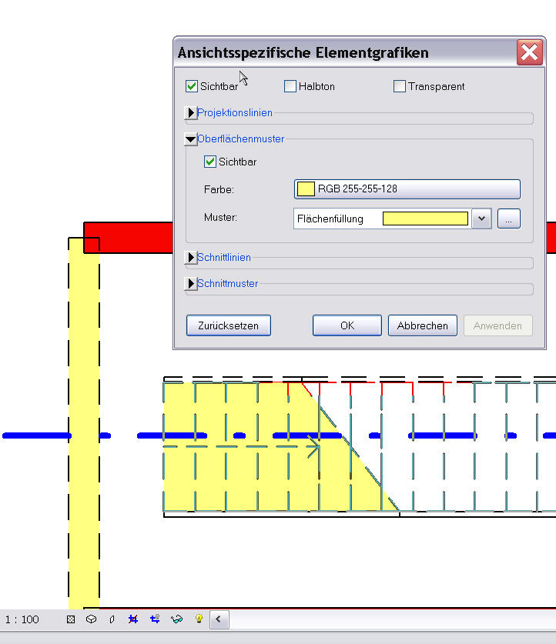This screenshot has height=644, width=556.
Task: Expand the Schnittmuster section
Action: (x=191, y=283)
